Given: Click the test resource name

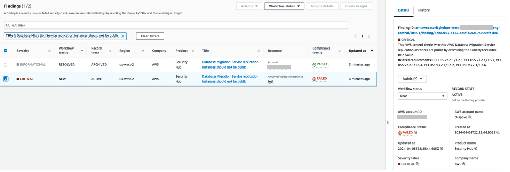Looking at the screenshot, I should click(x=271, y=82).
